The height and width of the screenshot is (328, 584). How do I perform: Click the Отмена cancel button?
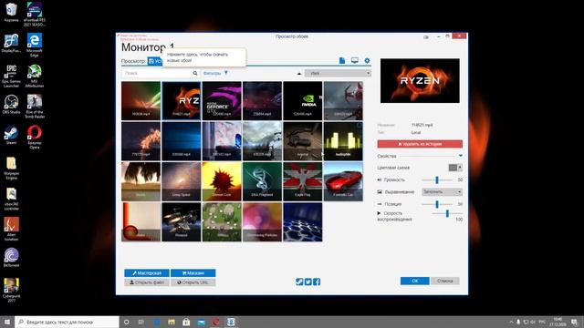(445, 282)
